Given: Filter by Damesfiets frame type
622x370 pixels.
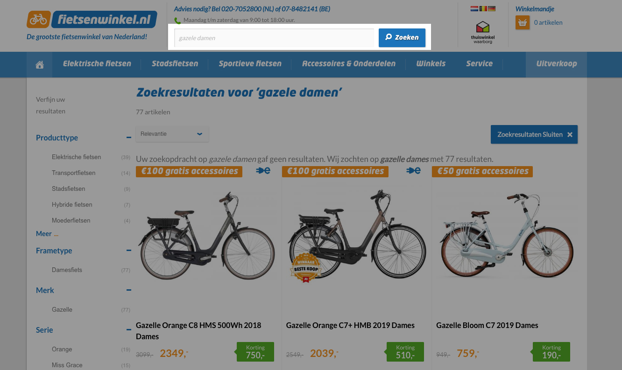Looking at the screenshot, I should pos(67,270).
